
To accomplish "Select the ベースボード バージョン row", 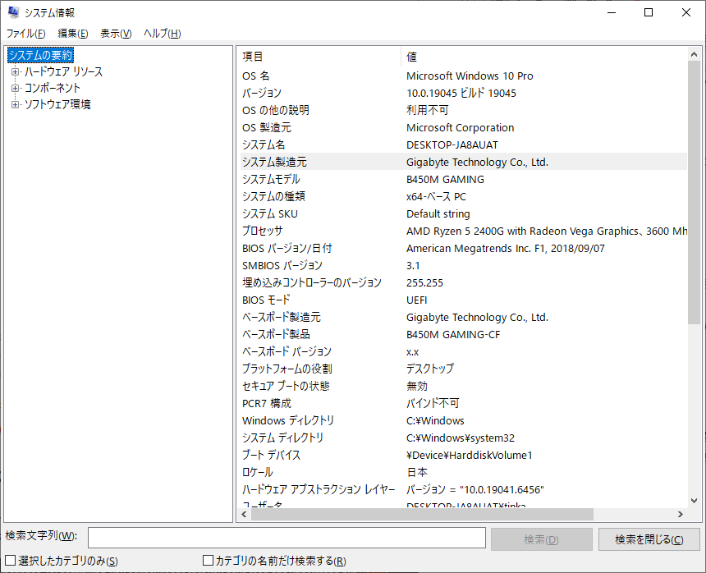I will click(x=464, y=351).
